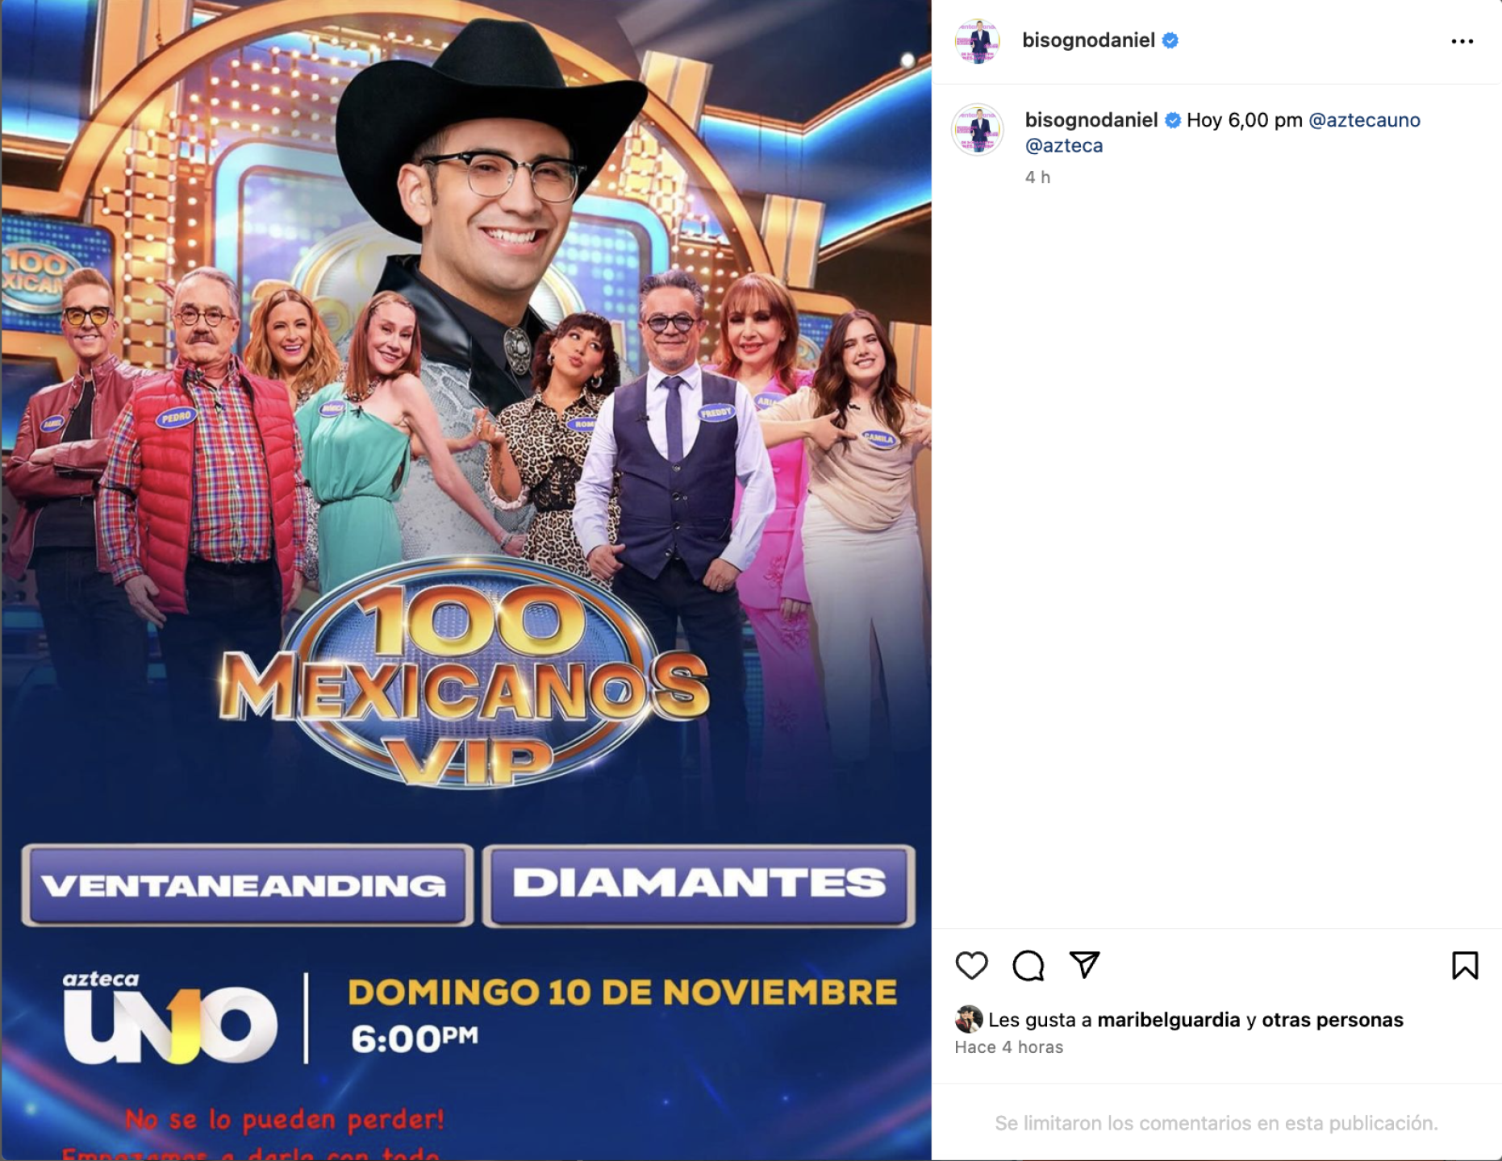Click bisognodaniel username in post header
The image size is (1502, 1161).
pos(1088,40)
